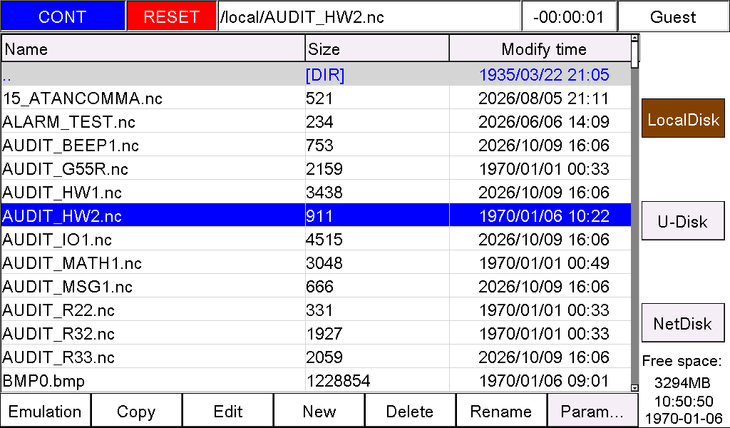Select file AUDIT_MSG1.nc
Viewport: 730px width, 428px height.
click(316, 287)
